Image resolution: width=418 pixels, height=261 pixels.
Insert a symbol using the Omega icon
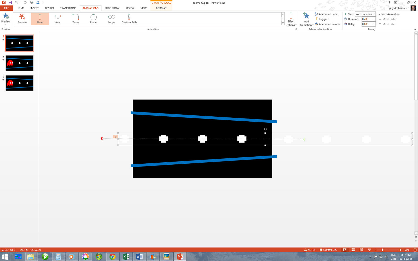pos(38,2)
